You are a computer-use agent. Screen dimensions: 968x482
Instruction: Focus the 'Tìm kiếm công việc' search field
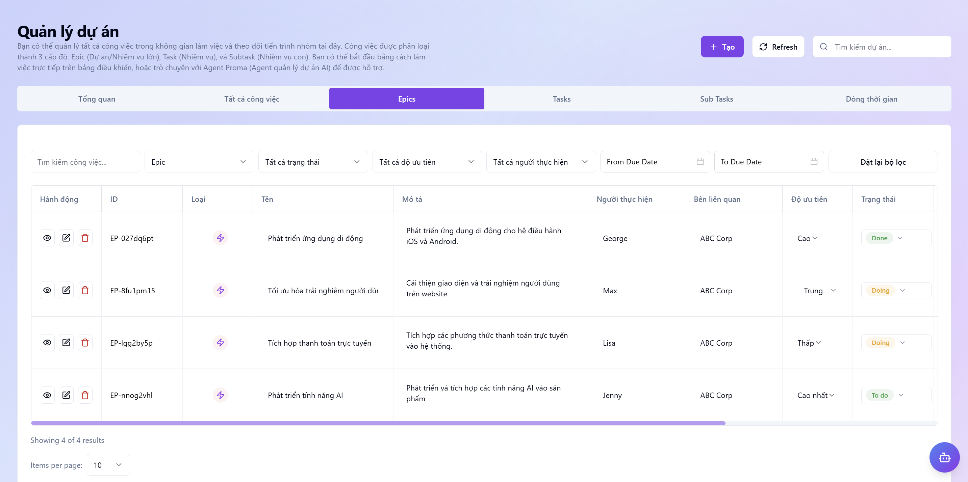pos(85,162)
